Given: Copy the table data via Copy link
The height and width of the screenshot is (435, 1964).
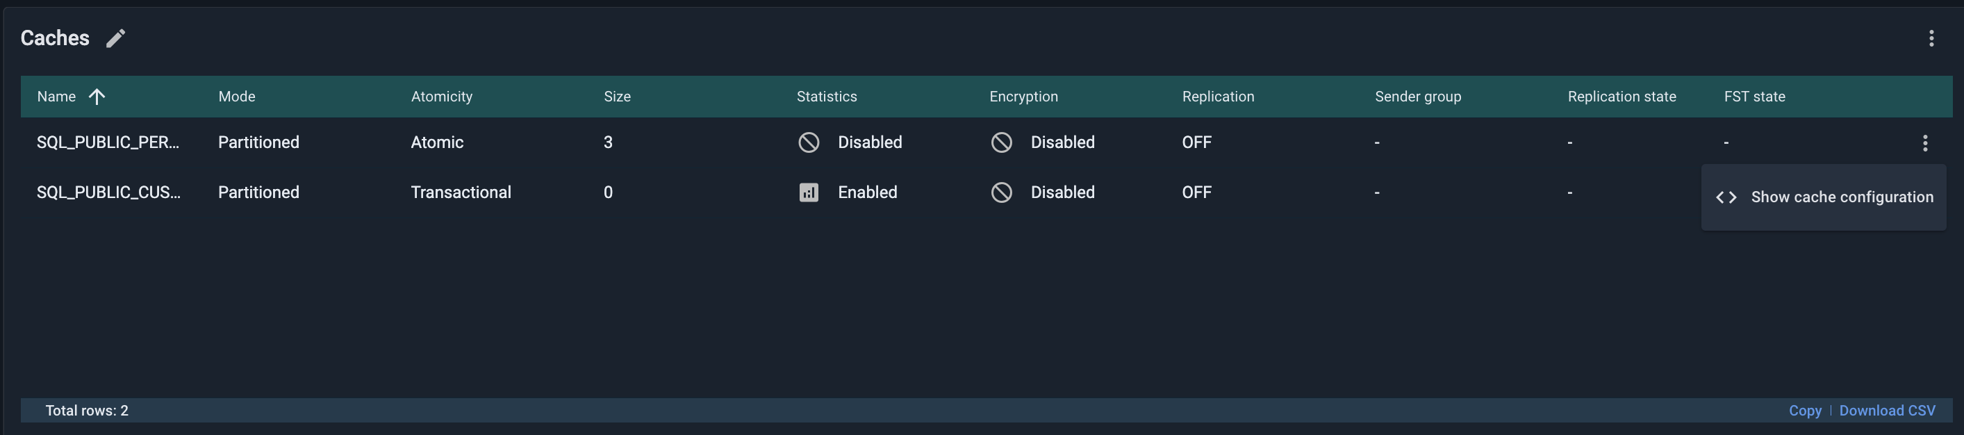Looking at the screenshot, I should [1805, 411].
